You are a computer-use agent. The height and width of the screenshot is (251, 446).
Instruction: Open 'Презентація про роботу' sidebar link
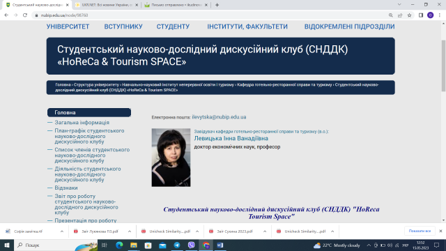click(86, 220)
